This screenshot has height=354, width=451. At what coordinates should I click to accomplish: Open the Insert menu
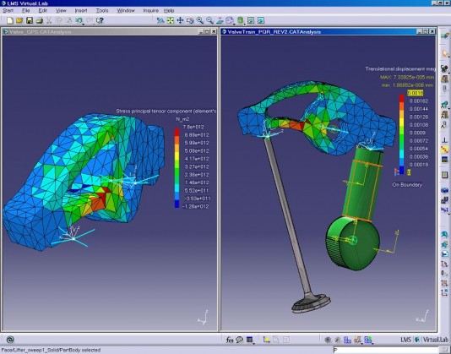pos(81,11)
